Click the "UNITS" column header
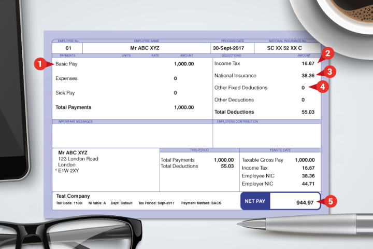This screenshot has width=373, height=249. click(x=126, y=56)
